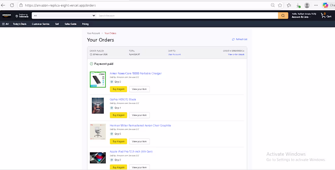View your item for Apple iPad Pro
Image resolution: width=335 pixels, height=170 pixels.
click(139, 167)
